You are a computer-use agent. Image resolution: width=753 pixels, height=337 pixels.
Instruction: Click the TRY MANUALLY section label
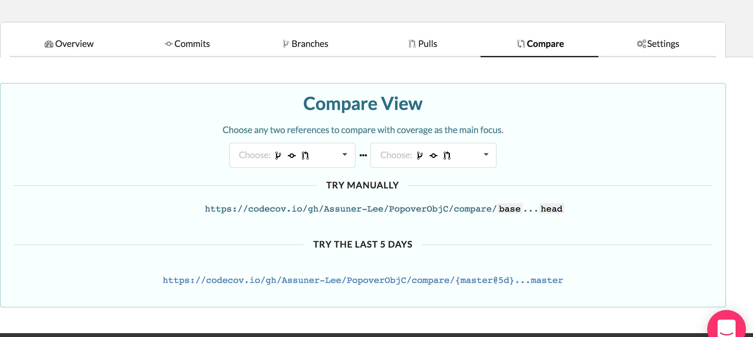(363, 185)
